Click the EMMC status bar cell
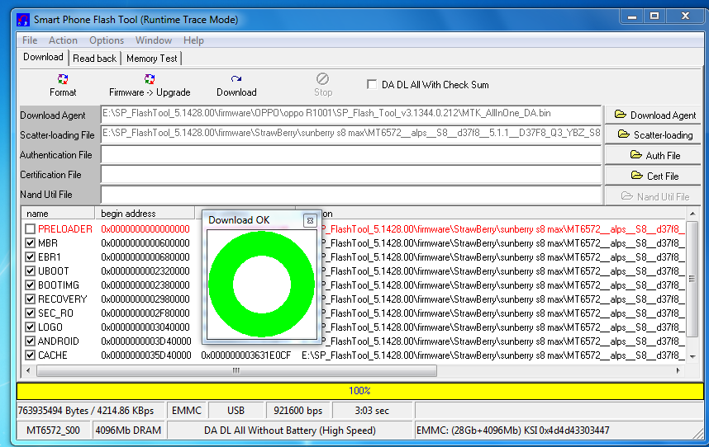 (187, 411)
